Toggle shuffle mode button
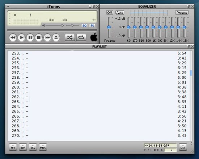 [x=70, y=37]
